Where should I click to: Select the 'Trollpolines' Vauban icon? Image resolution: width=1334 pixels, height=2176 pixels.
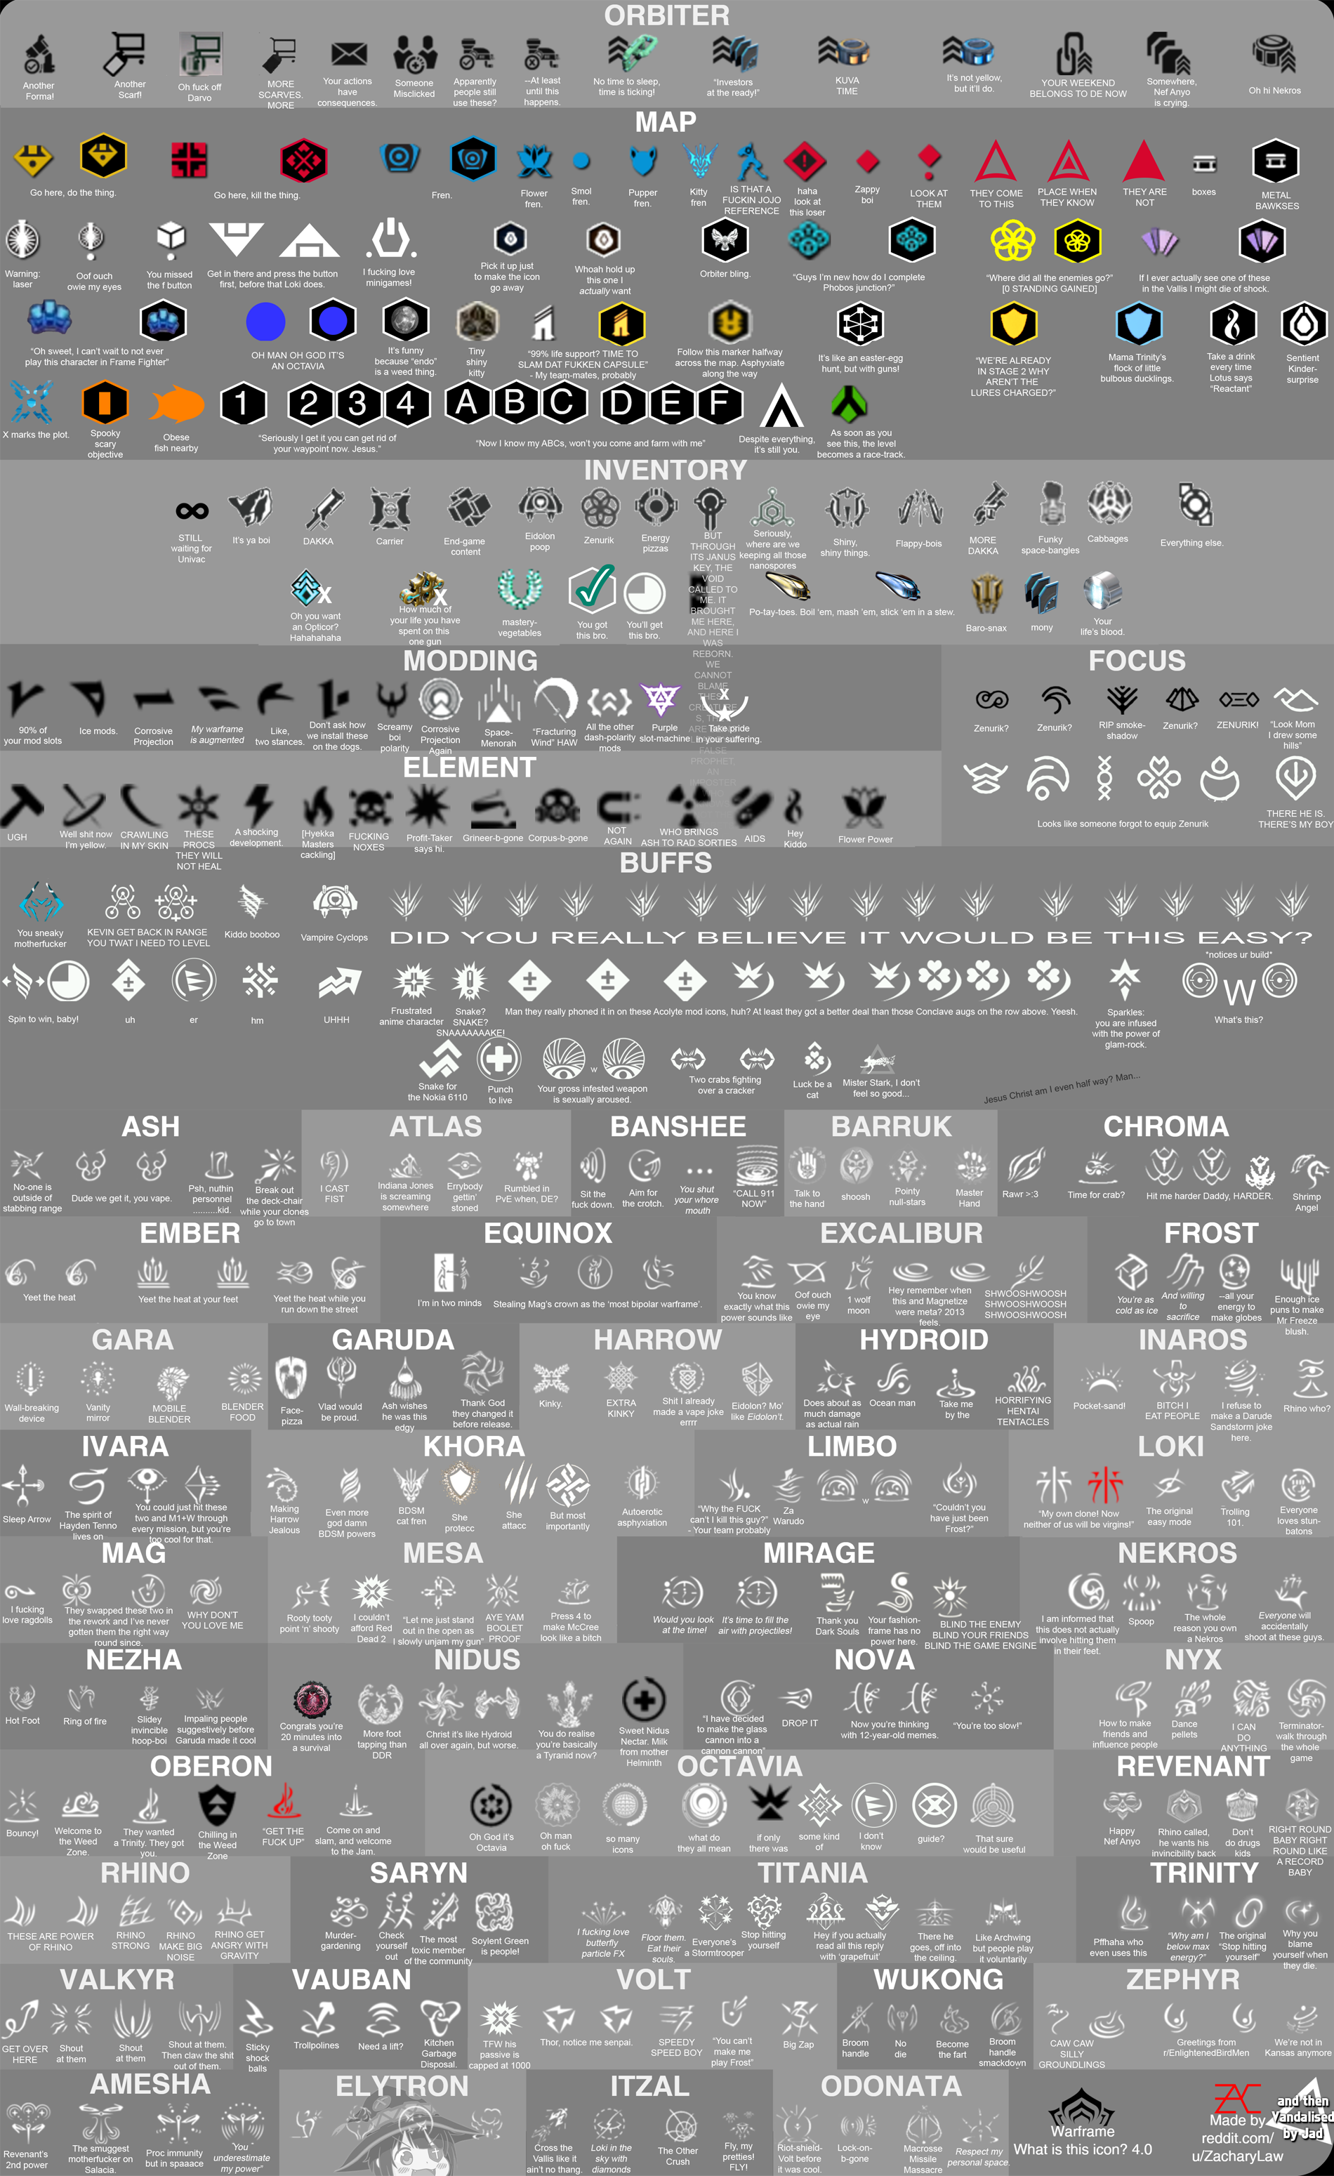318,2018
